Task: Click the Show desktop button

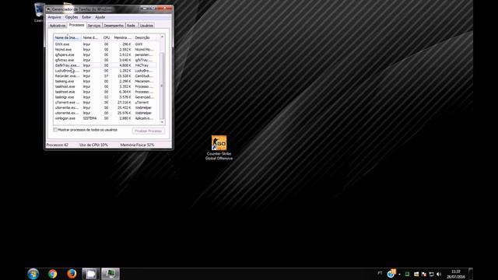Action: pyautogui.click(x=471, y=274)
